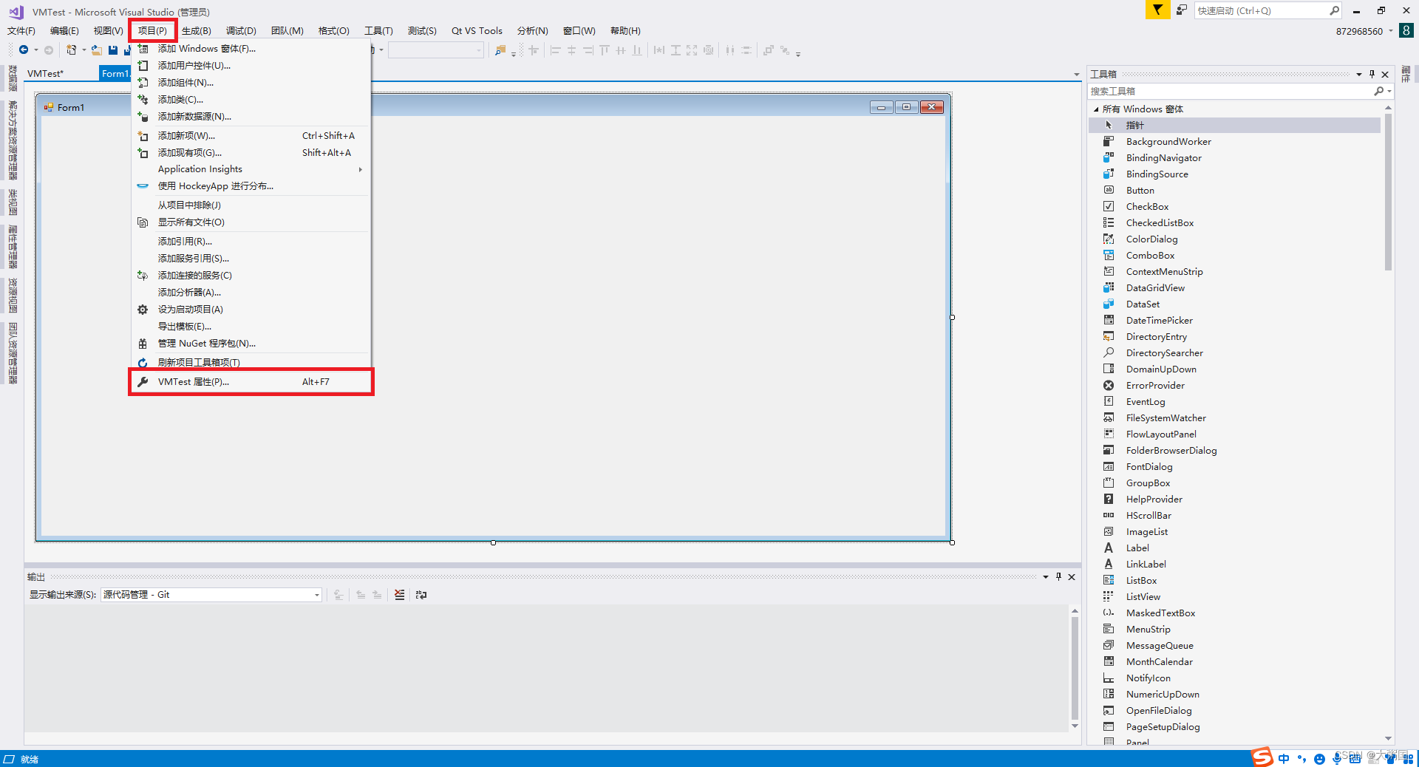The image size is (1419, 767).
Task: Open the toolbox search options dropdown
Action: click(1390, 92)
